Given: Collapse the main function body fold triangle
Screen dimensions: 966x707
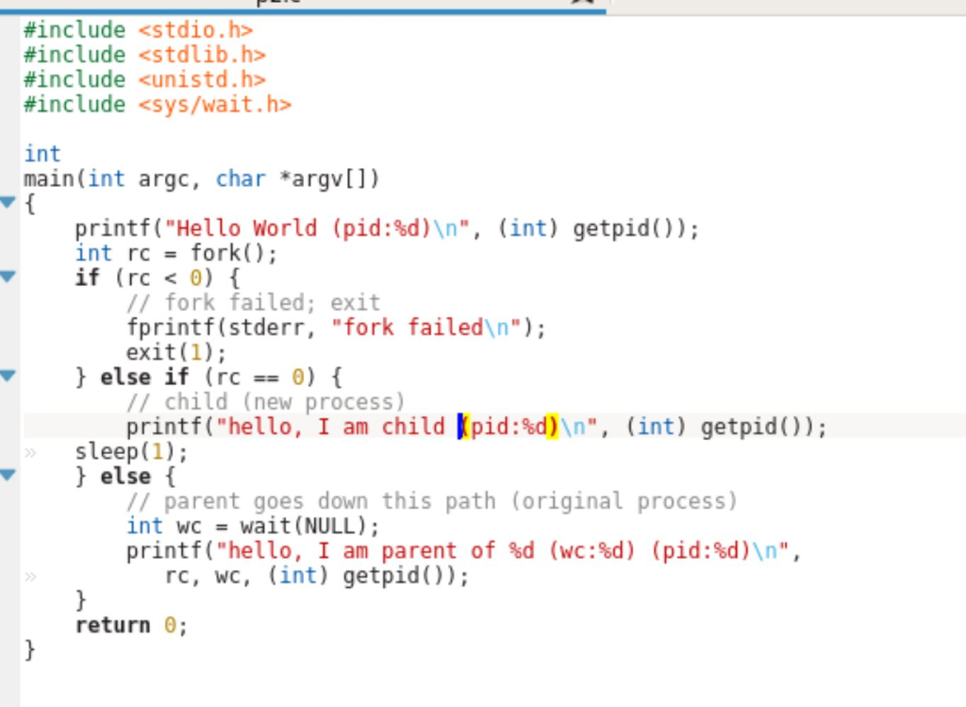Looking at the screenshot, I should [8, 203].
